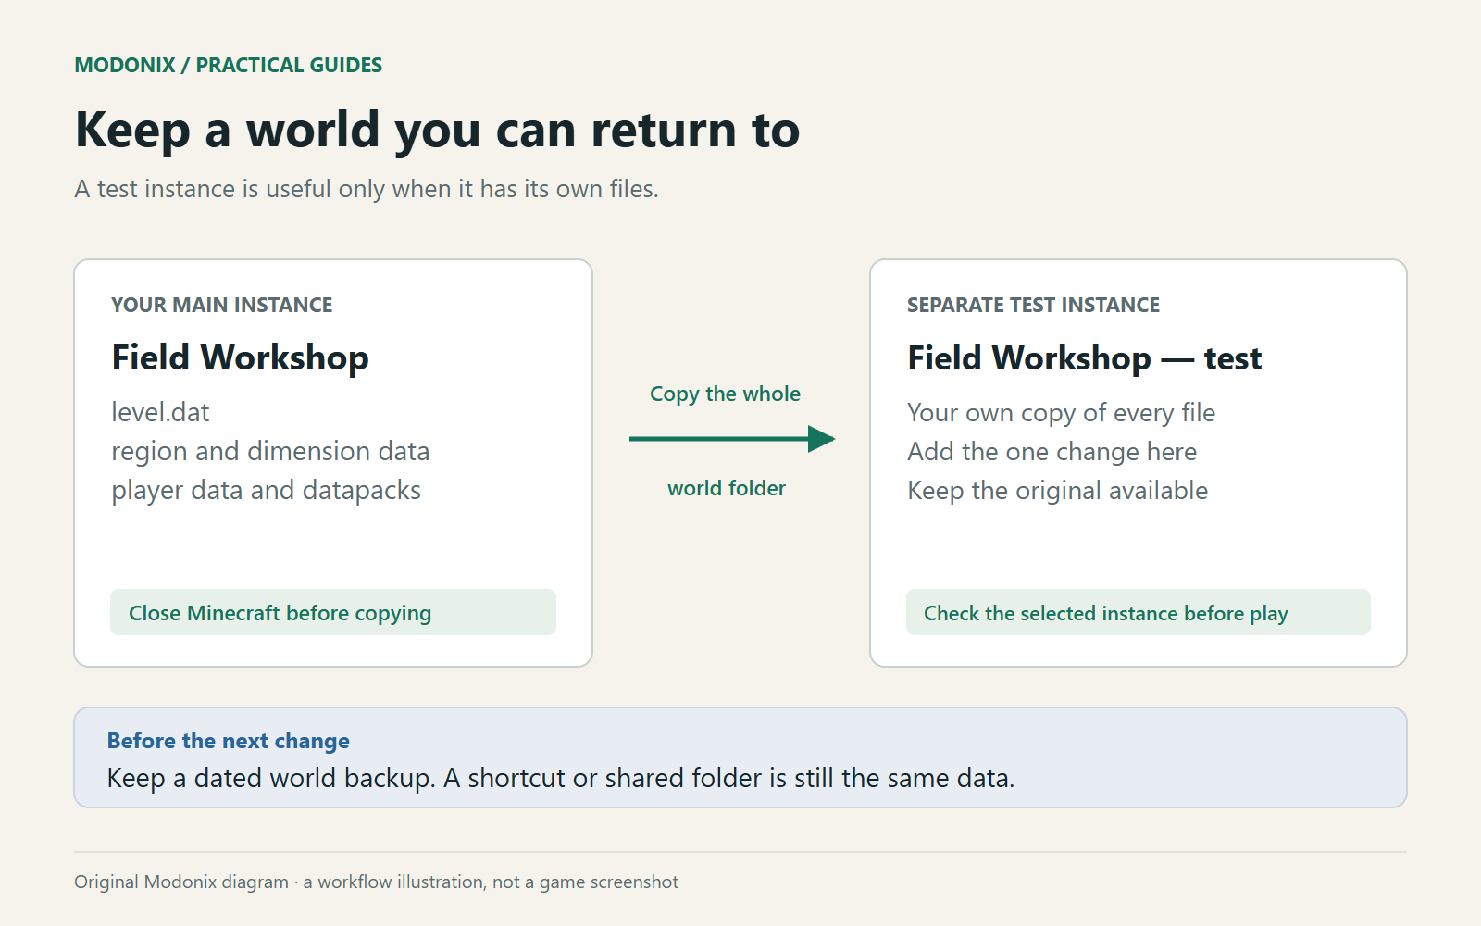Click the "YOUR MAIN INSTANCE" label
The height and width of the screenshot is (926, 1481).
(221, 305)
